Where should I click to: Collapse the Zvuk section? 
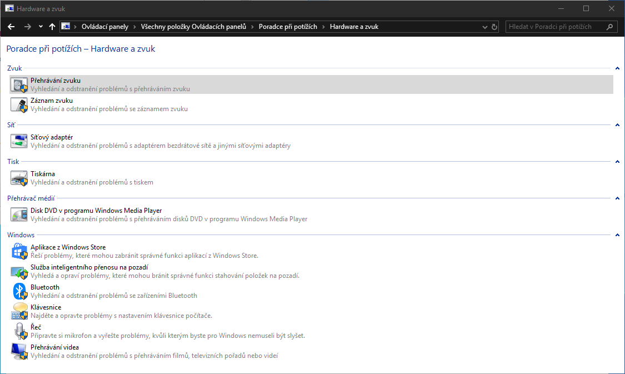point(617,68)
